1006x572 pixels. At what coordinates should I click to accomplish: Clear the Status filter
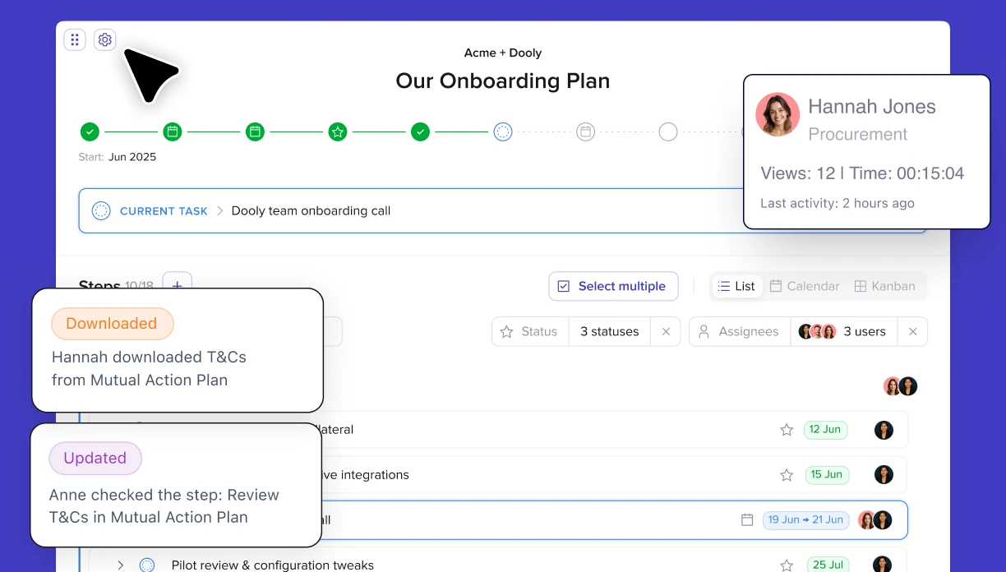pos(666,332)
